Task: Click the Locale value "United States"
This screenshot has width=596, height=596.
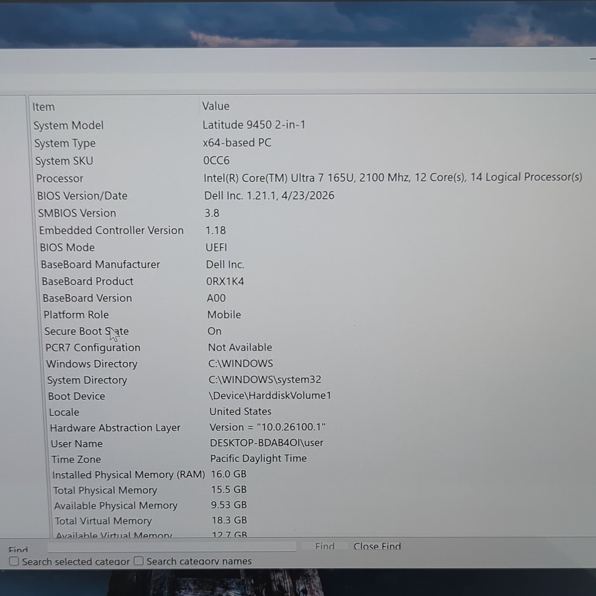Action: 240,412
